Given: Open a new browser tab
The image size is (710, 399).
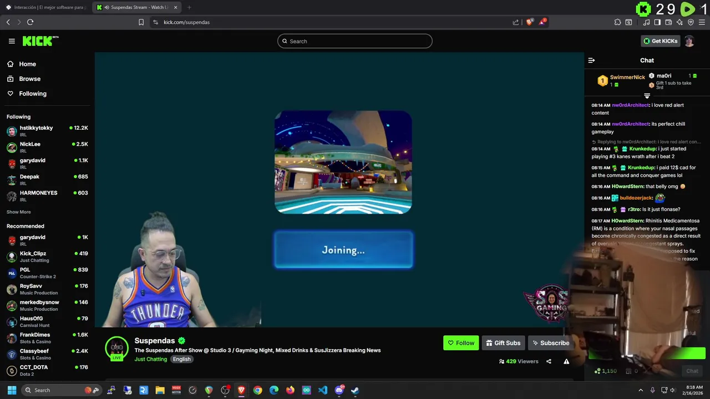Looking at the screenshot, I should [x=189, y=7].
